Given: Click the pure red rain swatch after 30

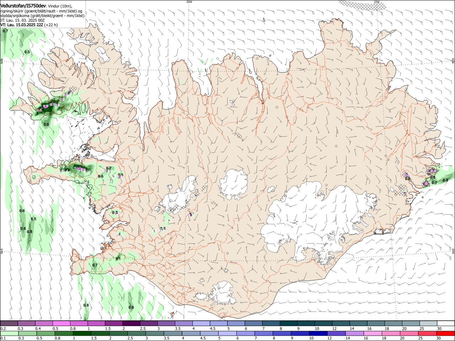Looking at the screenshot, I should tap(445, 333).
